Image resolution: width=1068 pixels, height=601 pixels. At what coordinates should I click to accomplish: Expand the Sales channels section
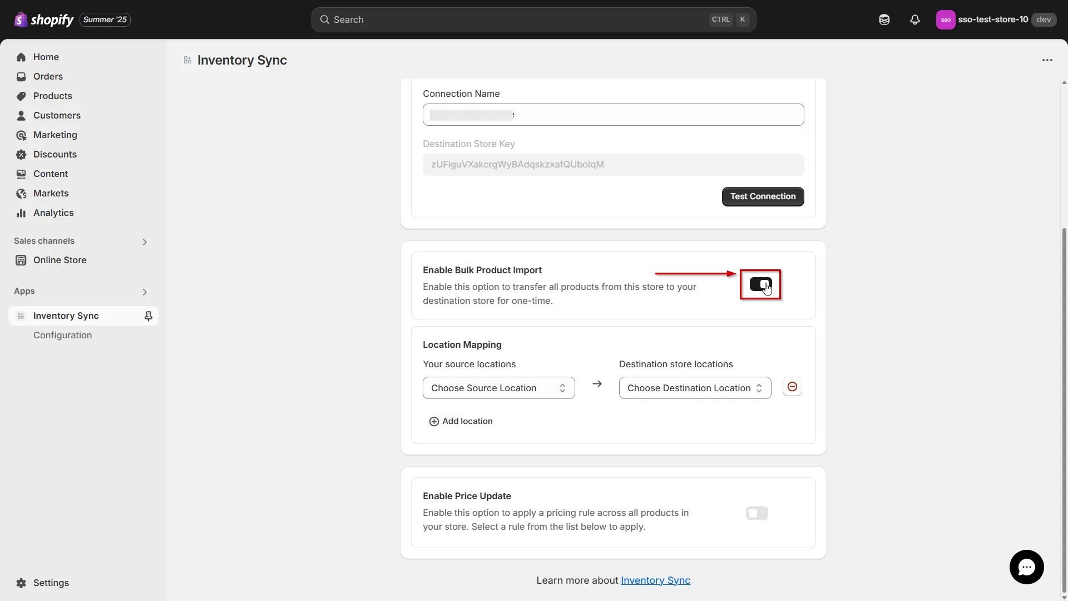[145, 242]
